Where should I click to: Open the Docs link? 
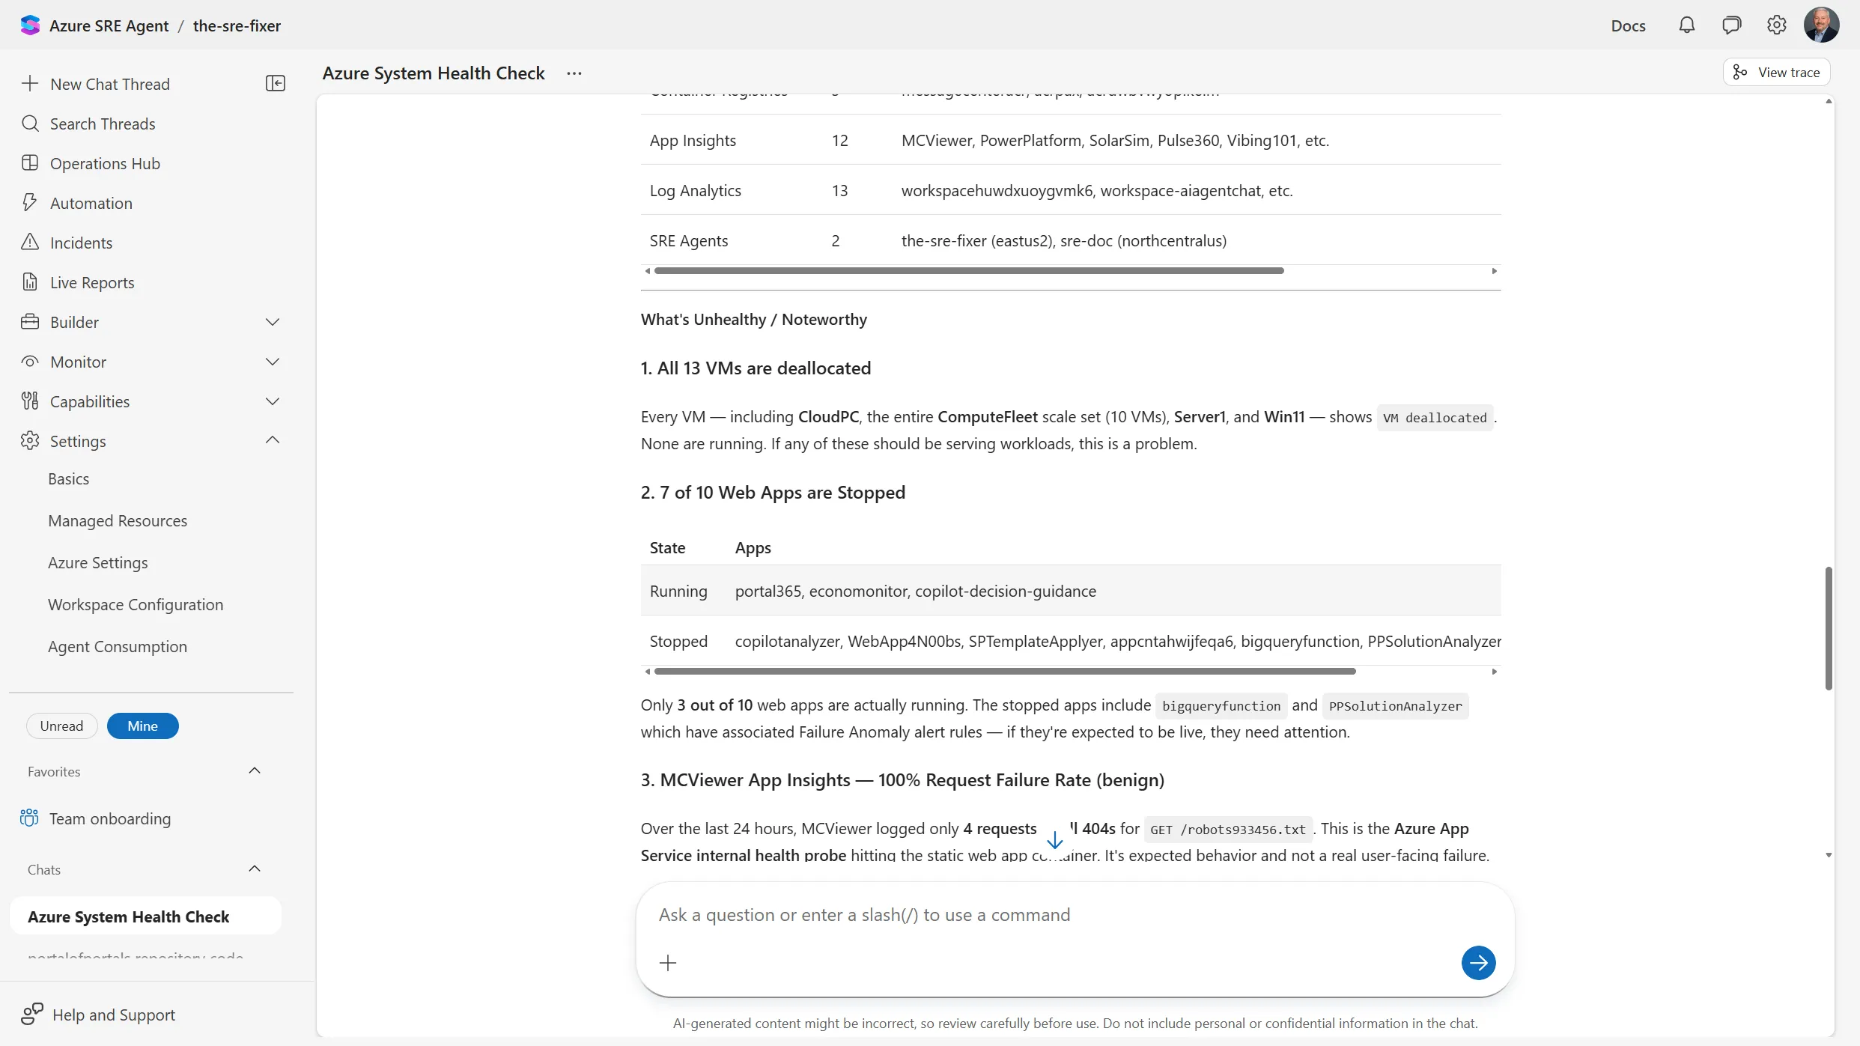pos(1628,25)
